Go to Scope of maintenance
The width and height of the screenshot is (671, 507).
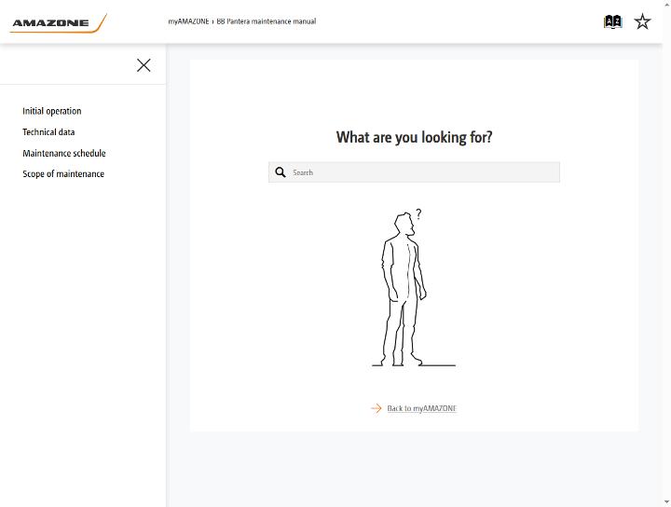point(63,173)
